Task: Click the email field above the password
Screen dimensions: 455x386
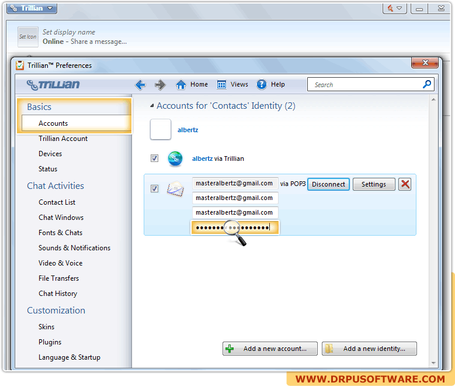Action: click(x=235, y=212)
